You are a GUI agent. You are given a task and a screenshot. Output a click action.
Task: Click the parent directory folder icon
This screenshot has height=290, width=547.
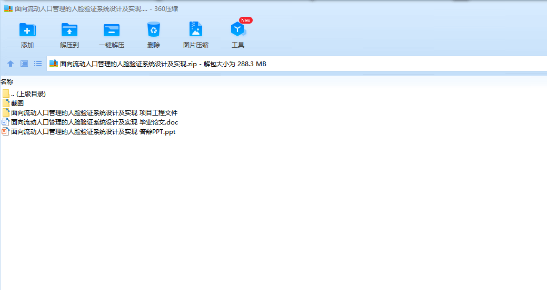(x=6, y=94)
